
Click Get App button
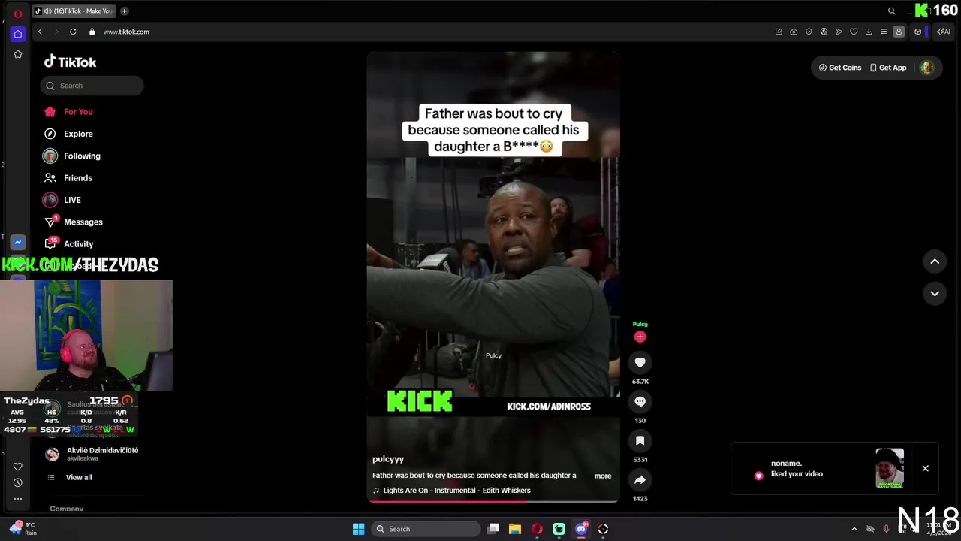click(x=888, y=68)
